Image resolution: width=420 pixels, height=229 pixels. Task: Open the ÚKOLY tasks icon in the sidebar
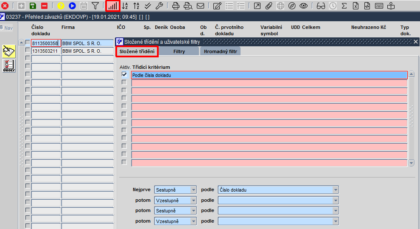pos(9,66)
